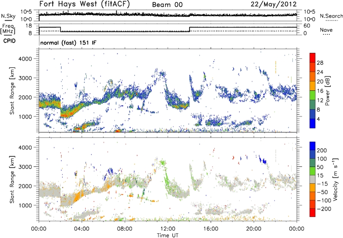
Task: Click the 'Velocity [m s-1]' colorbar label
Action: click(x=335, y=179)
